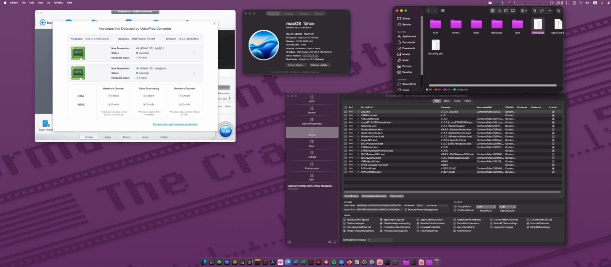Open the Displays tab in About This Mac

(x=288, y=14)
